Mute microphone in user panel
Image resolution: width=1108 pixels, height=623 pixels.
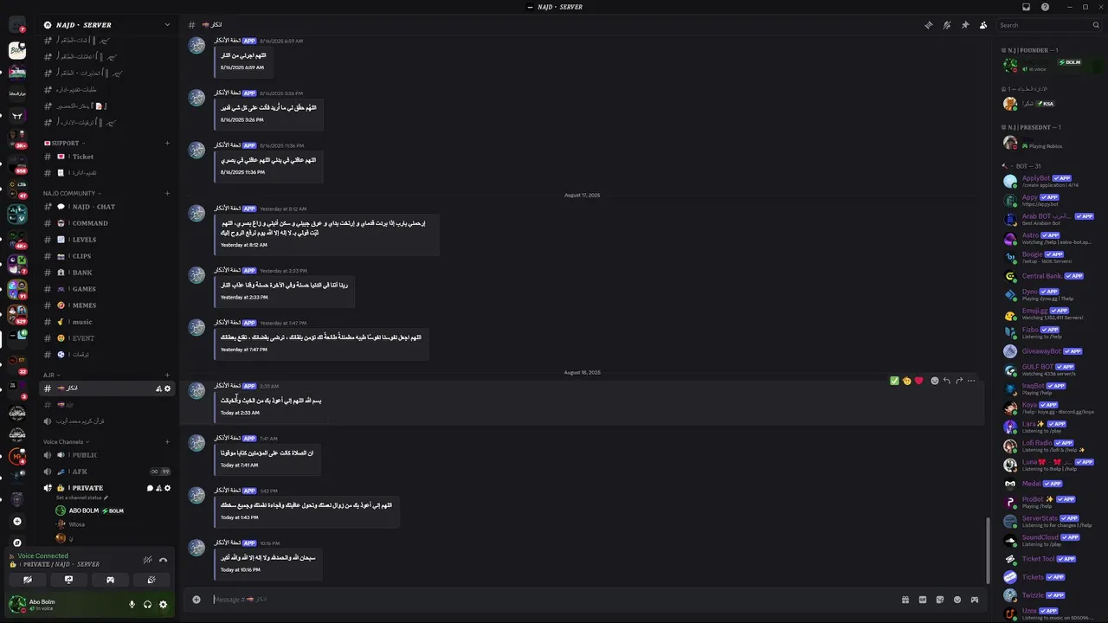click(x=132, y=605)
